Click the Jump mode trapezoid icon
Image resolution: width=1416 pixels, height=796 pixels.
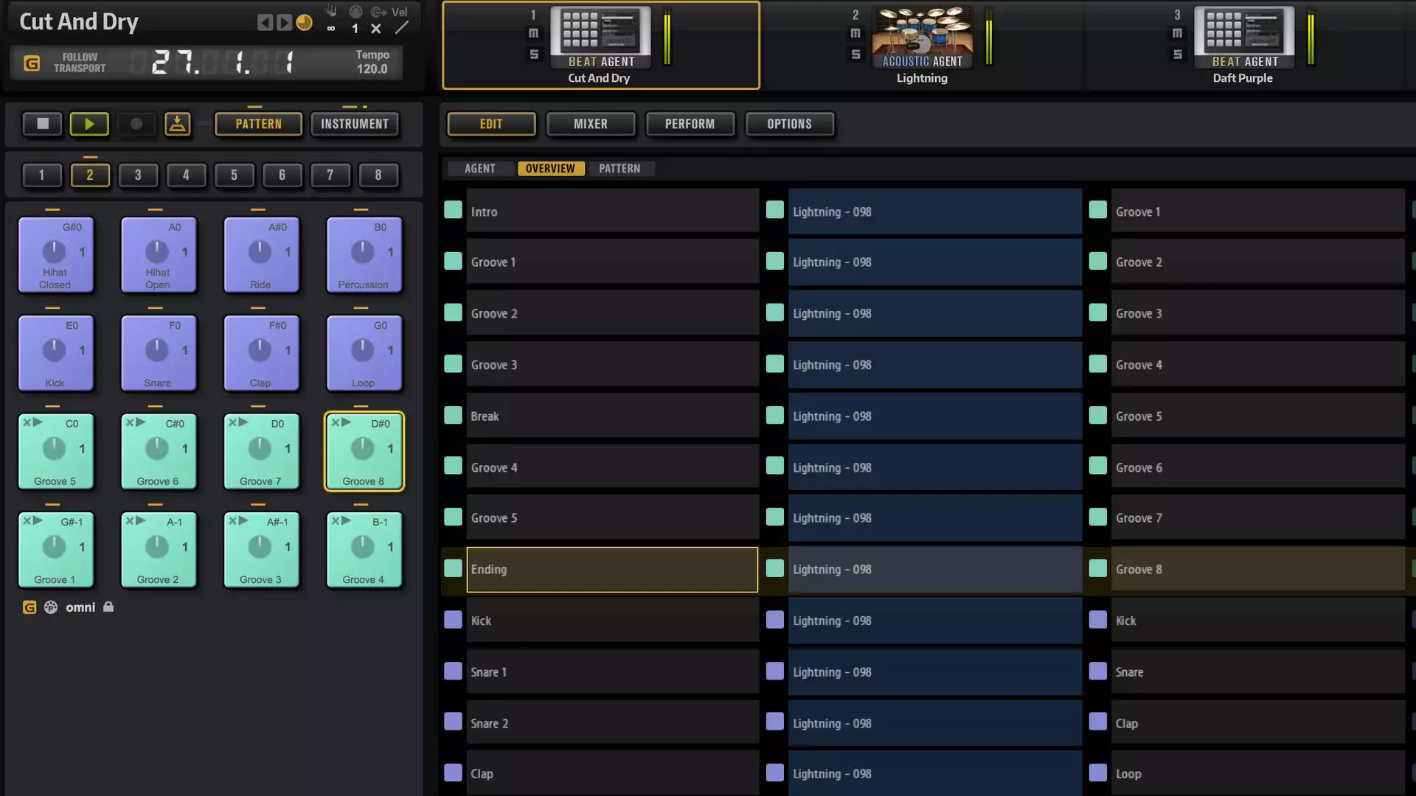(177, 124)
